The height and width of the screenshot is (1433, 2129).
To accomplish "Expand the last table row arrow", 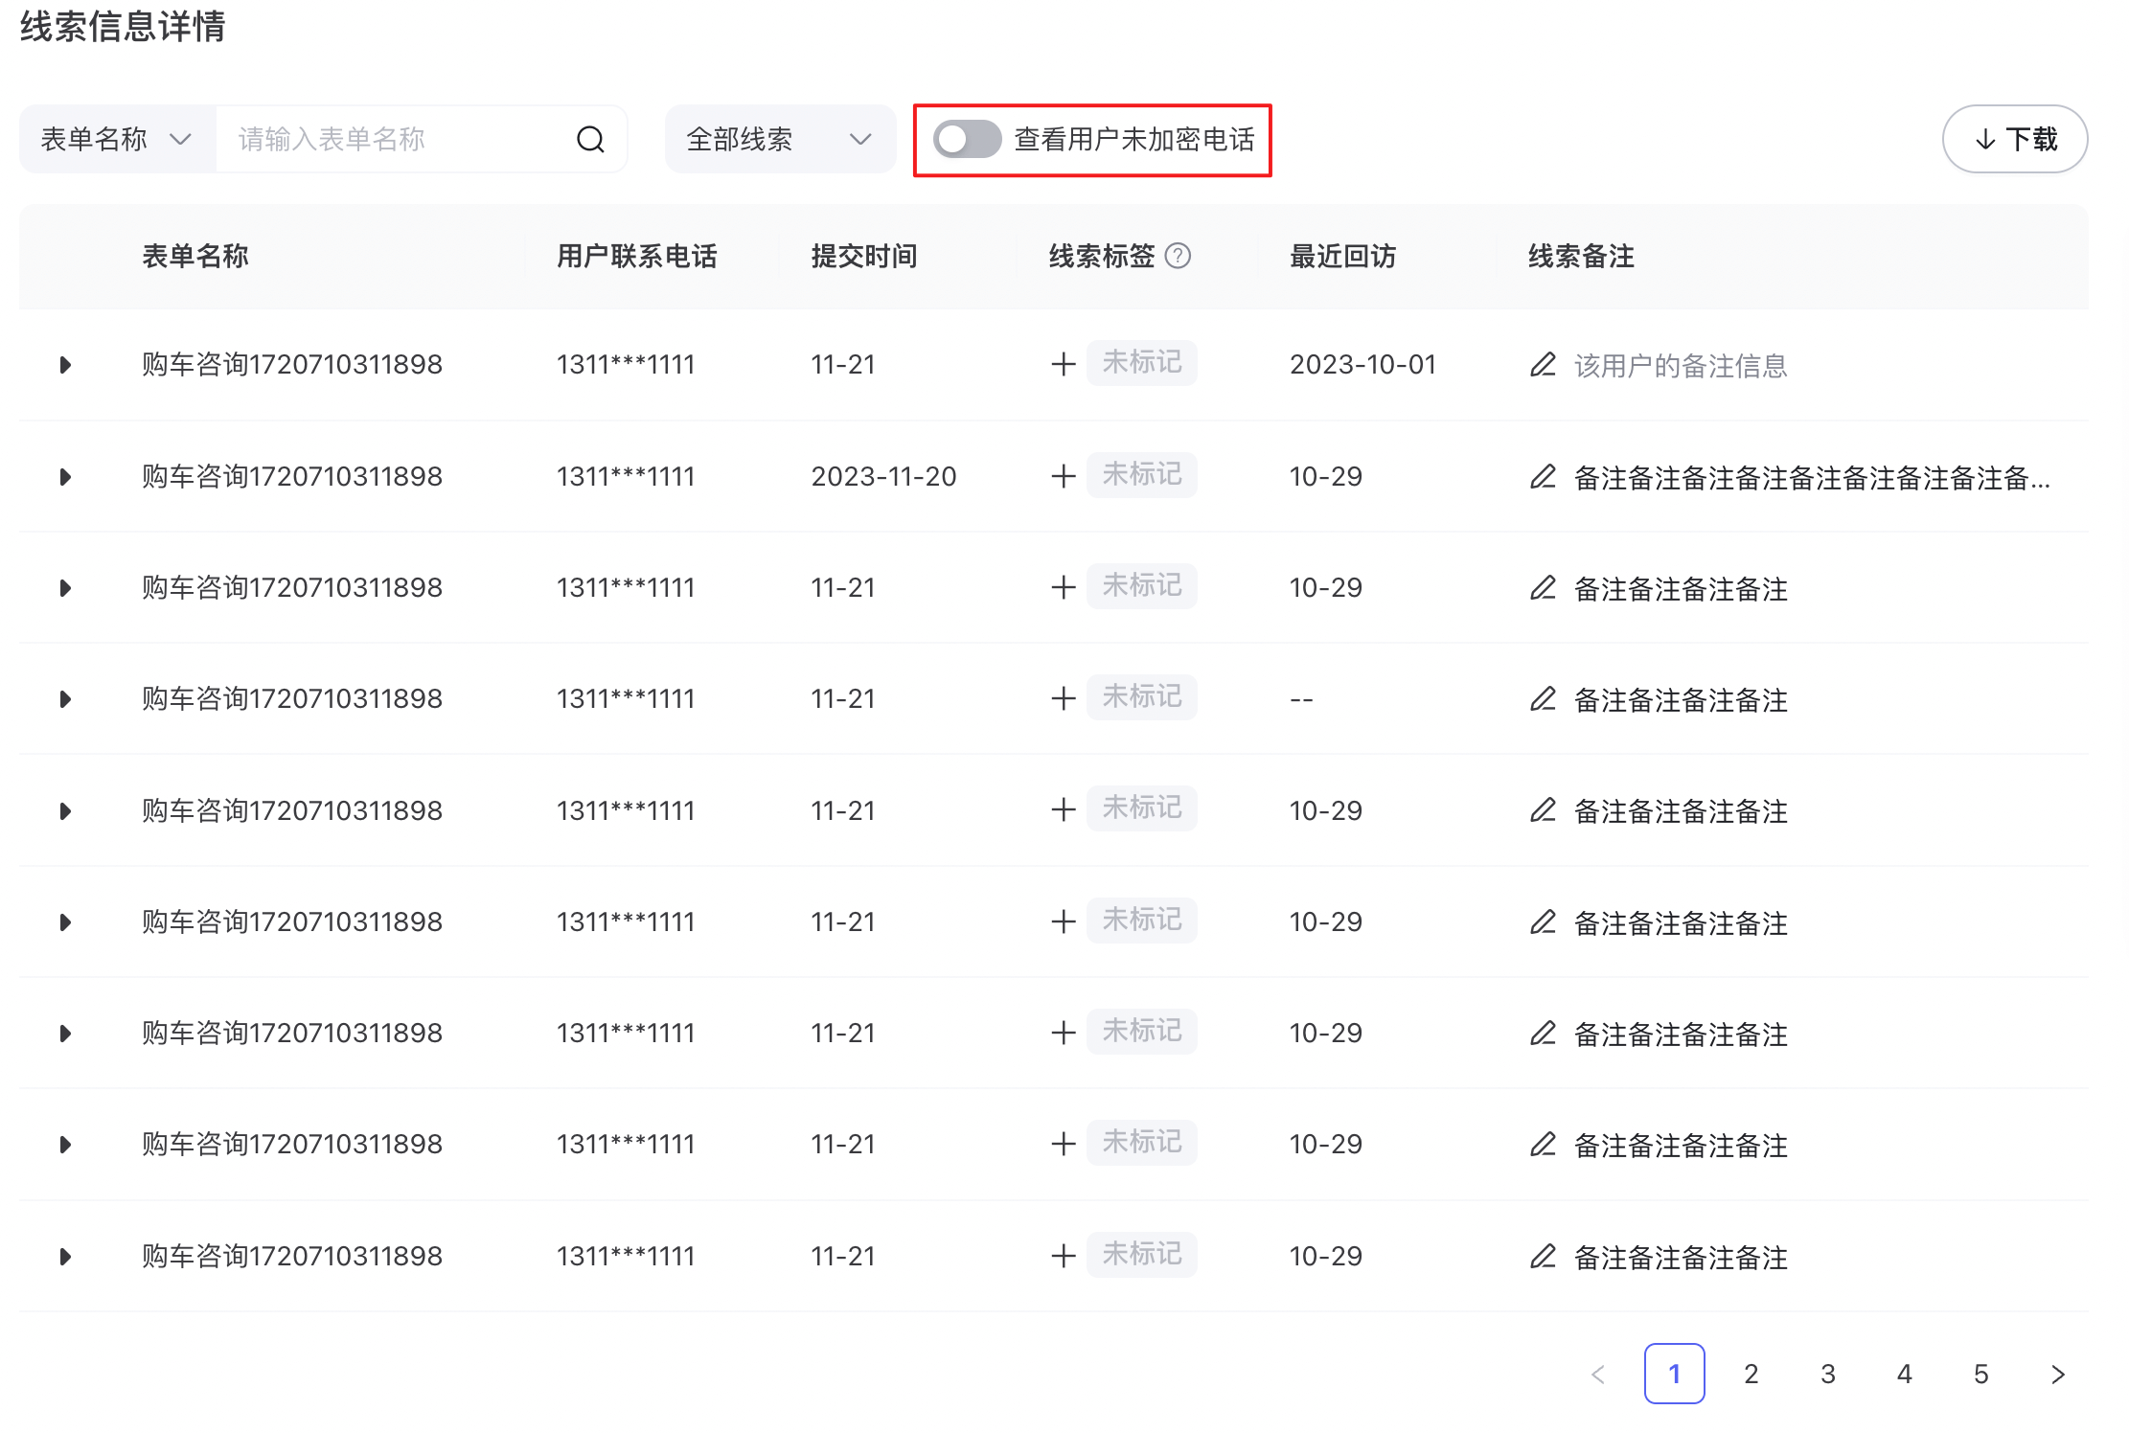I will tap(65, 1257).
